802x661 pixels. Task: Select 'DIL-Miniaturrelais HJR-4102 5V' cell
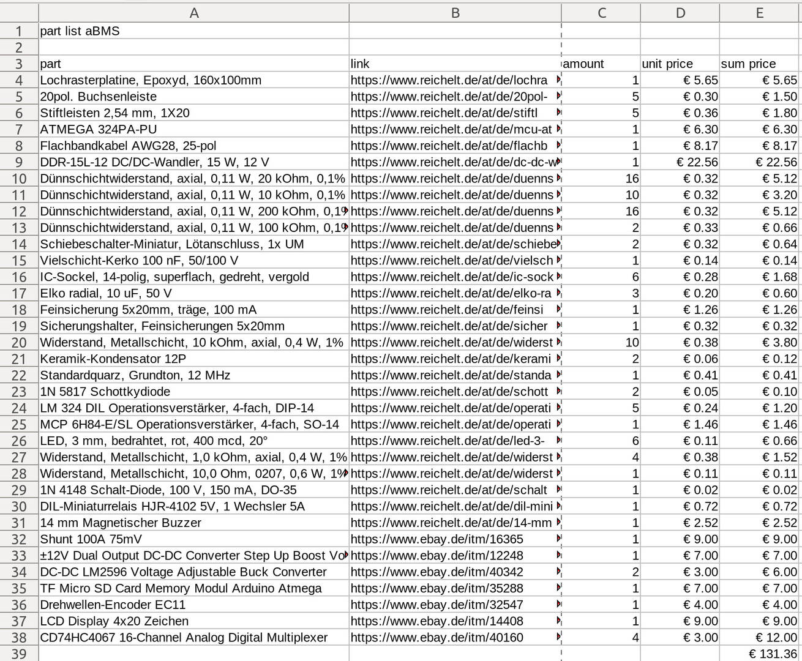[x=194, y=507]
